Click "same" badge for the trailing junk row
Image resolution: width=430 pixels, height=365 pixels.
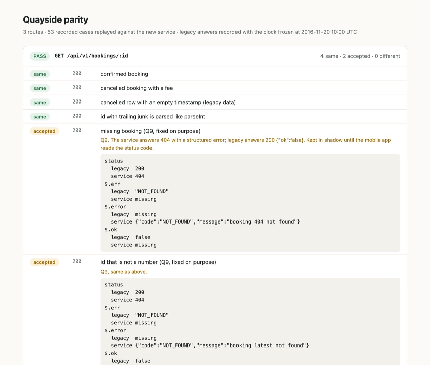[x=40, y=117]
